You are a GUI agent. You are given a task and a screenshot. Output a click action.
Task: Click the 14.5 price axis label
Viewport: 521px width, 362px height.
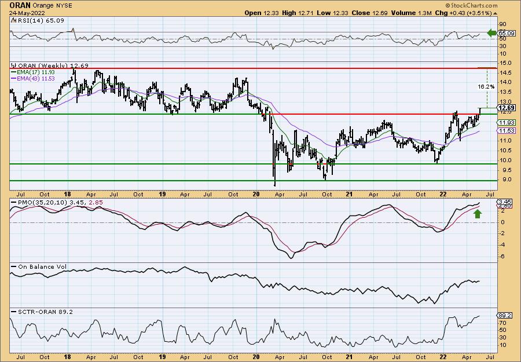(x=505, y=72)
